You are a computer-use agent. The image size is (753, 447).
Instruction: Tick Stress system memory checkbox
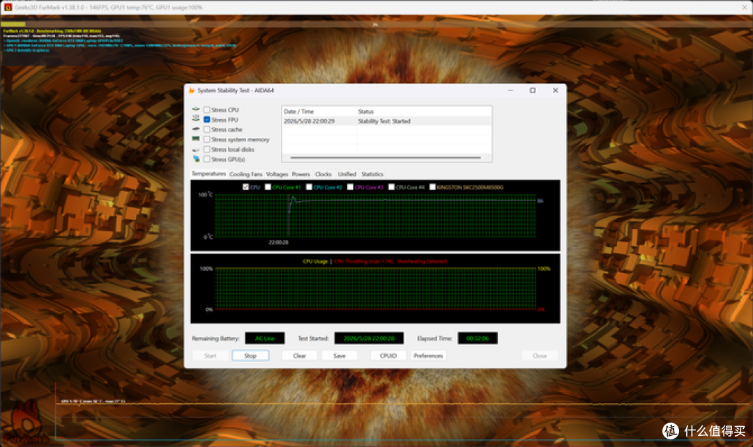pos(206,139)
